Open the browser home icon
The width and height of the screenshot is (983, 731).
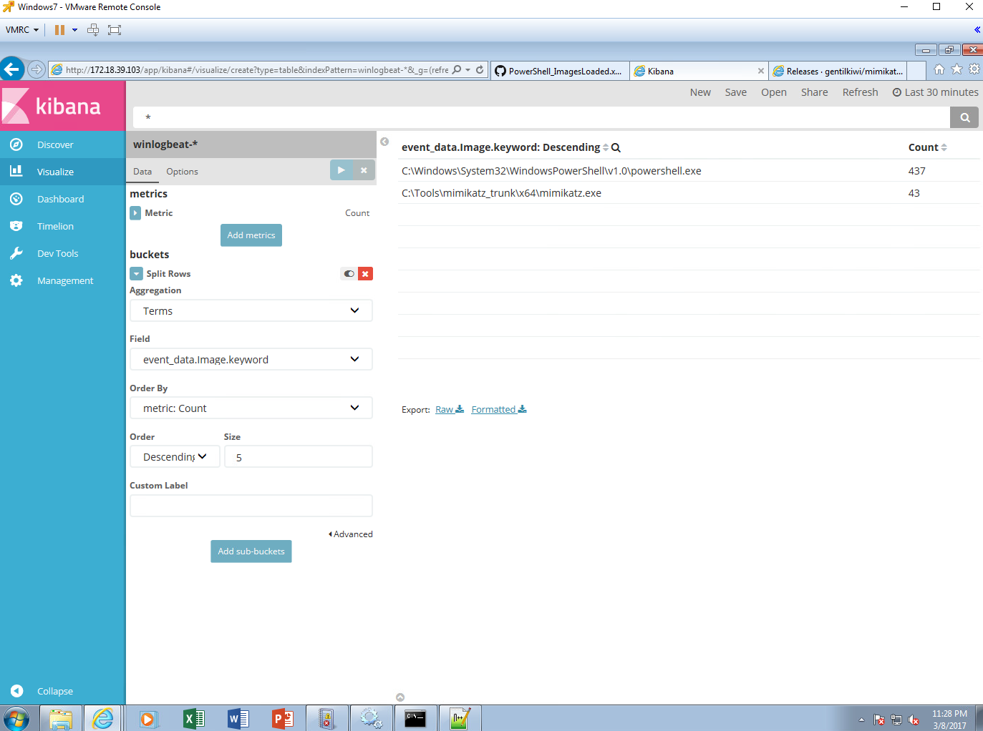click(x=939, y=69)
